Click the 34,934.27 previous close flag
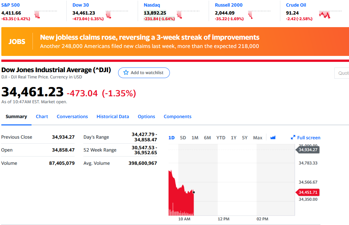 click(308, 150)
